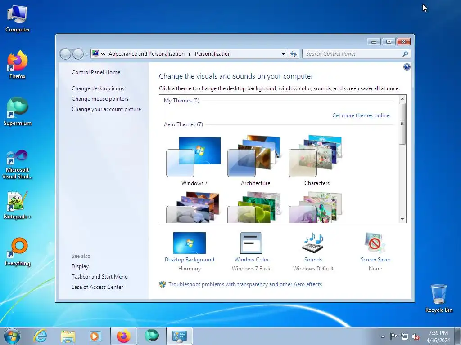Select the Everything desktop shortcut
Viewport: 461px width, 345px height.
[18, 252]
